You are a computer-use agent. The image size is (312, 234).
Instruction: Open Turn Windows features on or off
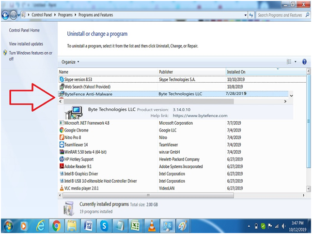31,56
